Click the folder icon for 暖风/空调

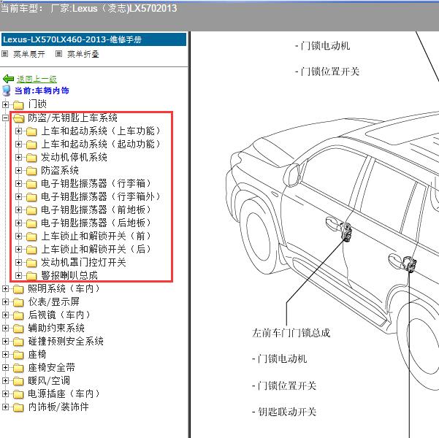tap(18, 381)
